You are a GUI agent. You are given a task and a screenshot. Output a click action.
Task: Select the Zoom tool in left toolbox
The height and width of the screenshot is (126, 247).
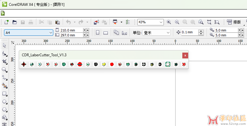4,70
